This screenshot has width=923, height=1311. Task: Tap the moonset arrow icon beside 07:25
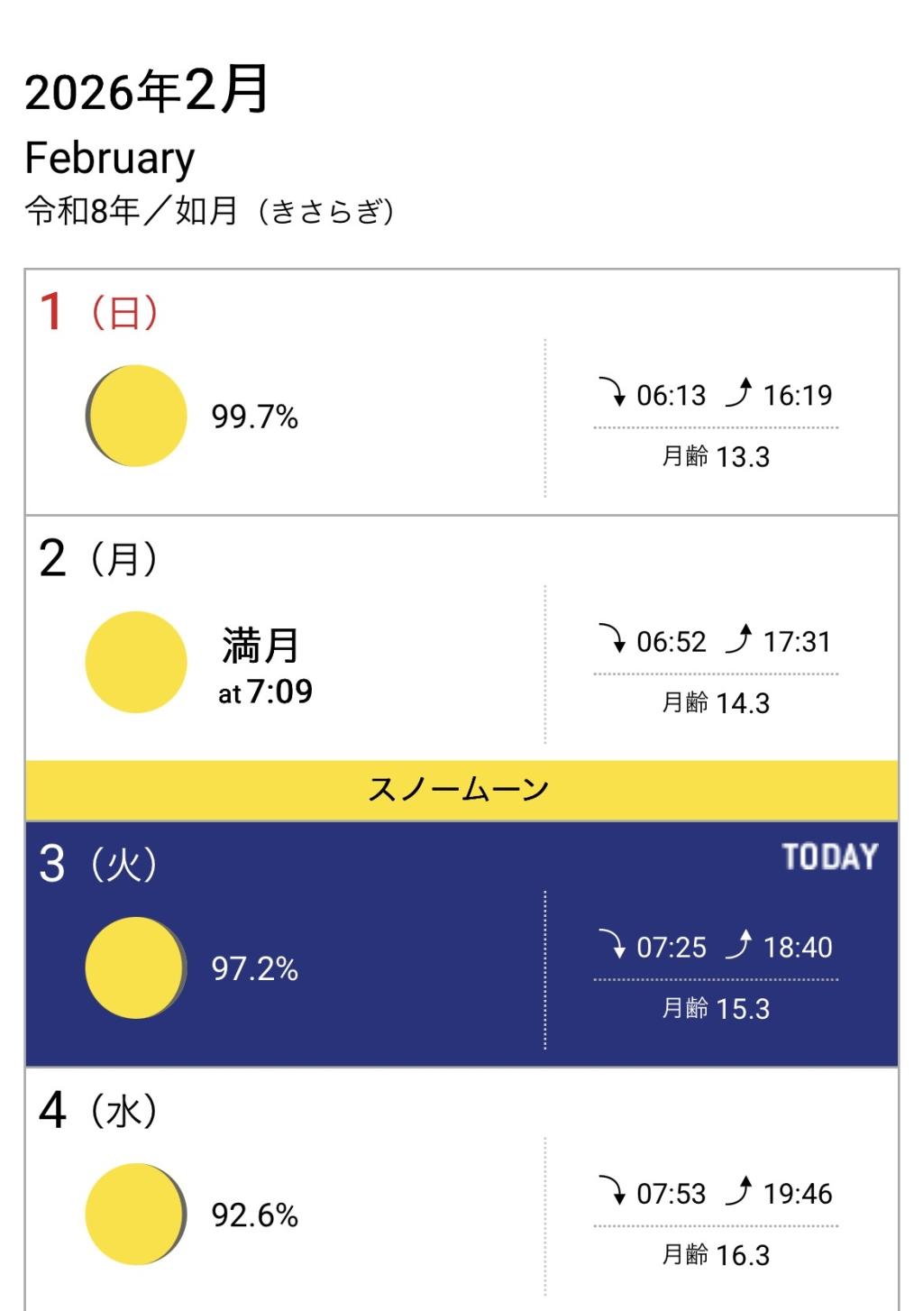(613, 945)
